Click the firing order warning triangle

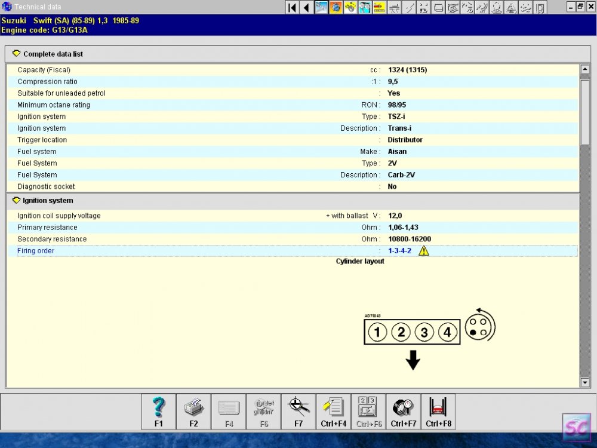[x=424, y=251]
